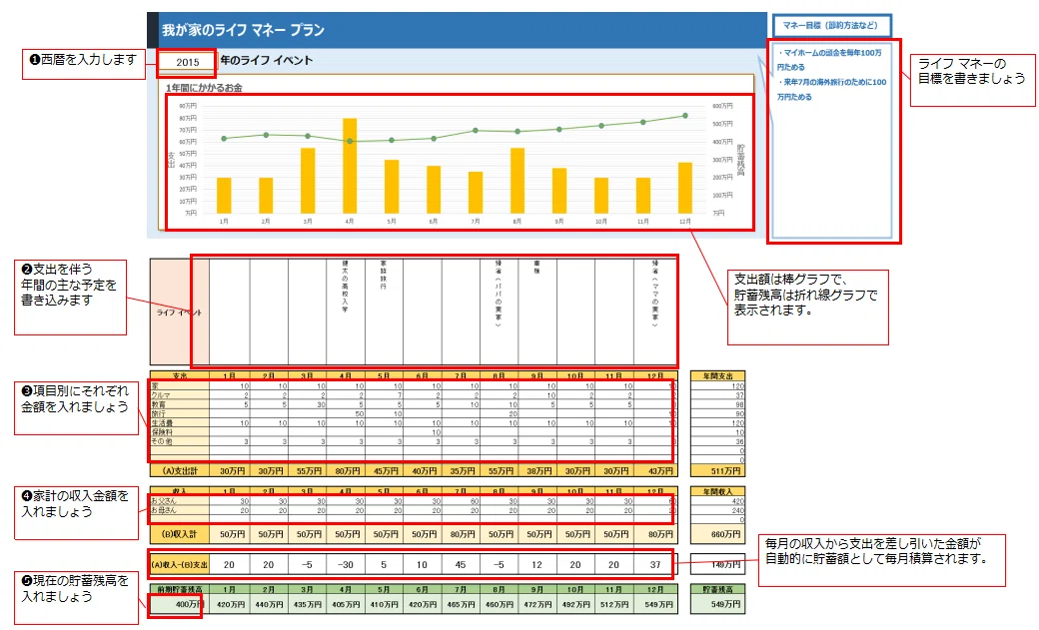Select the goal text about 来年7月の海外旅行
This screenshot has height=630, width=1039.
[x=831, y=90]
